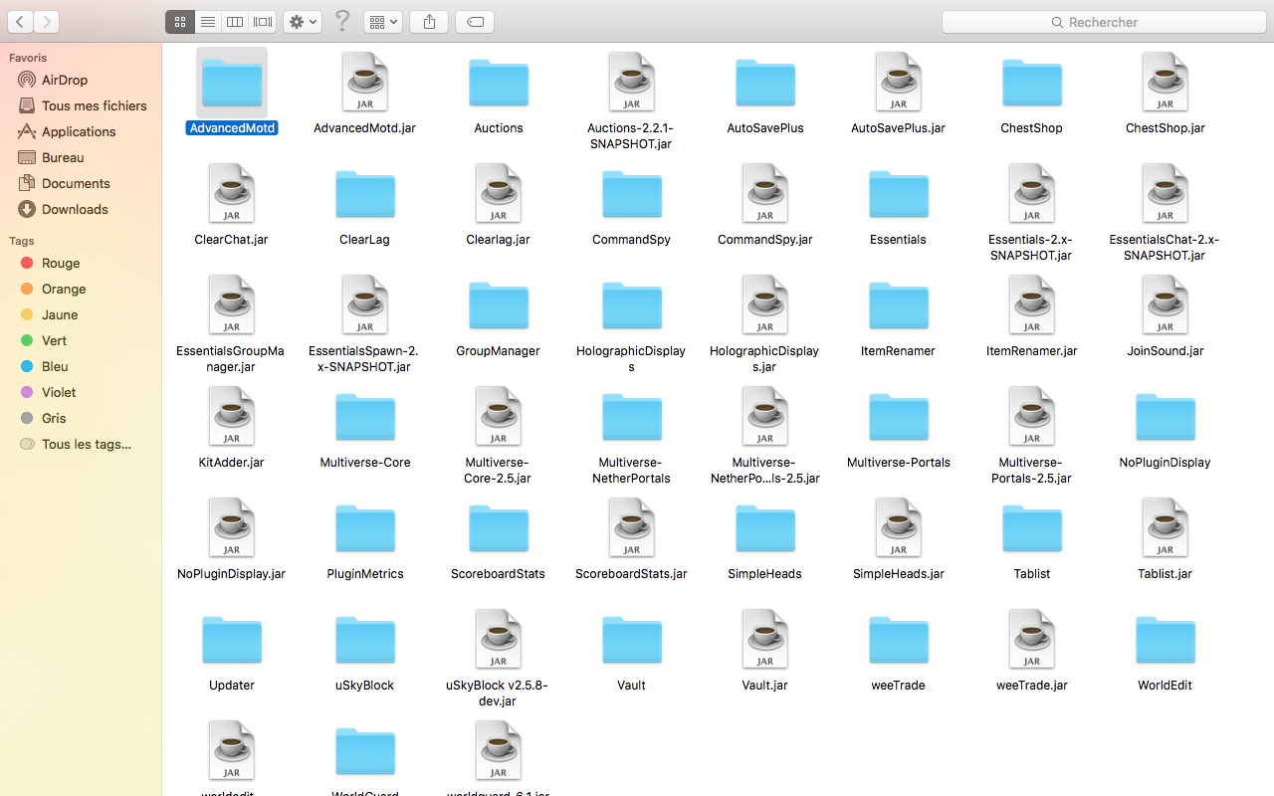This screenshot has height=796, width=1274.
Task: Select the uSkyBlock folder
Action: (x=365, y=640)
